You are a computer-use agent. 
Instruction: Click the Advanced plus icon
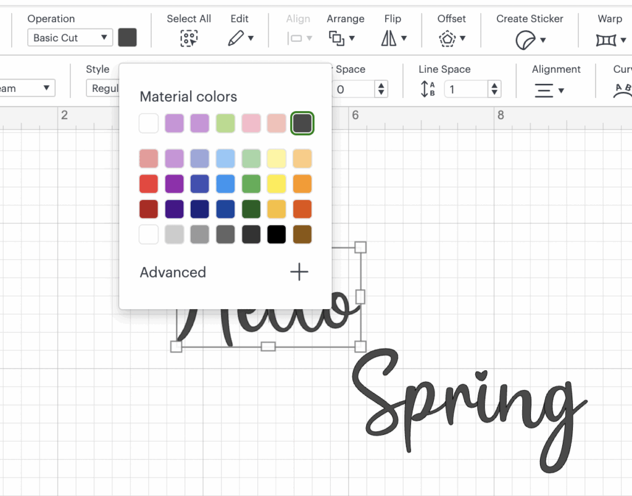click(299, 272)
